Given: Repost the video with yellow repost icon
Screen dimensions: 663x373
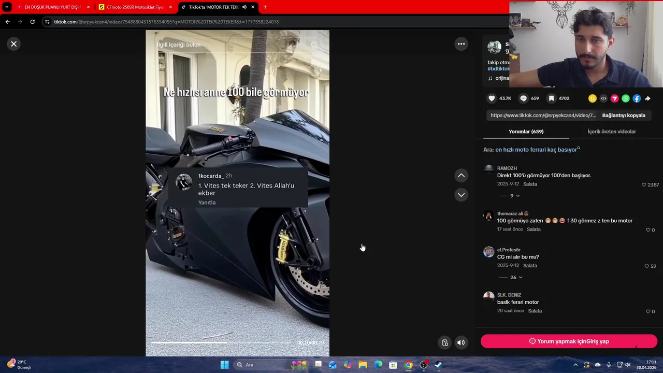Looking at the screenshot, I should click(x=593, y=98).
